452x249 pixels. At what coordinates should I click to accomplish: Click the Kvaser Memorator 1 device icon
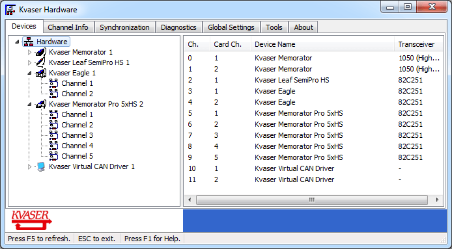tap(41, 52)
